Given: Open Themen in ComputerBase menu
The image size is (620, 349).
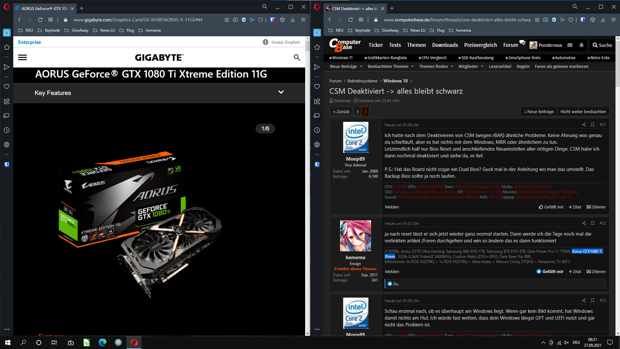Looking at the screenshot, I should coord(416,45).
